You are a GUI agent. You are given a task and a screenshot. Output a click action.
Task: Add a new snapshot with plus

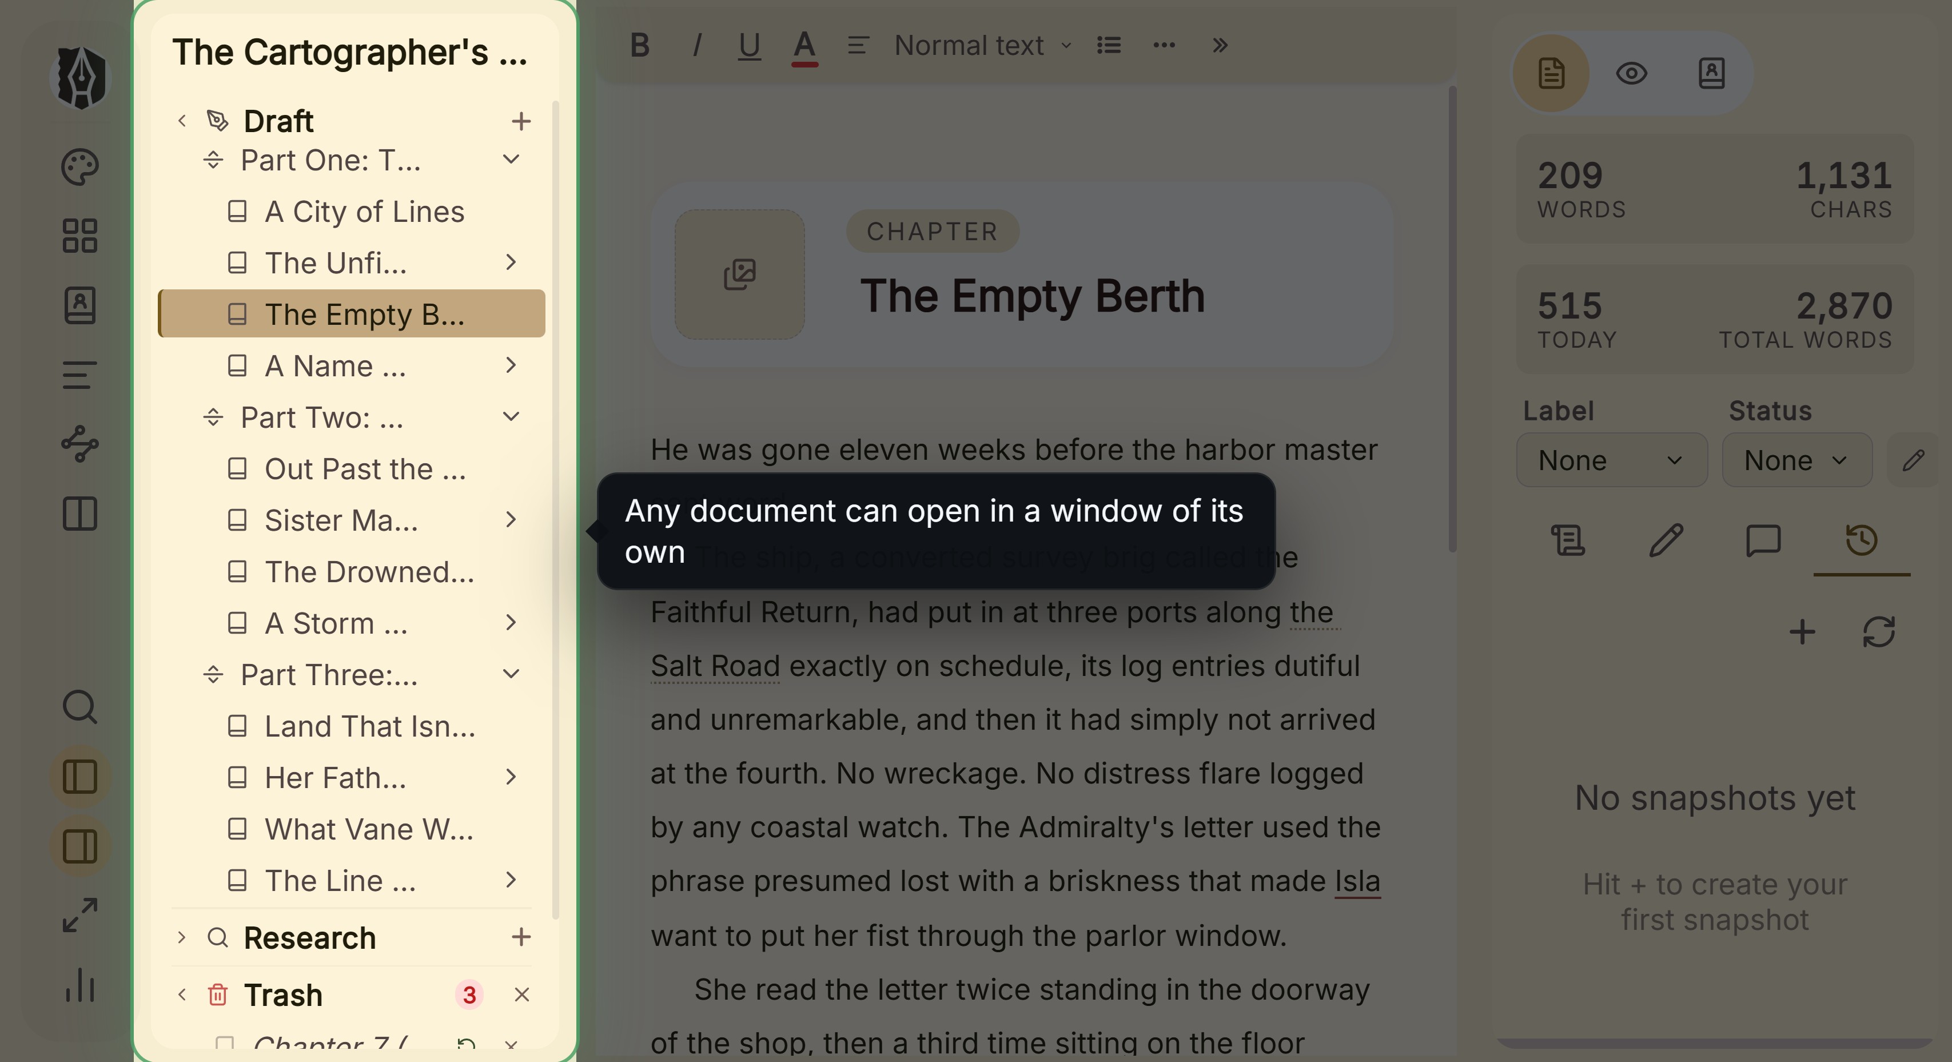[1802, 631]
